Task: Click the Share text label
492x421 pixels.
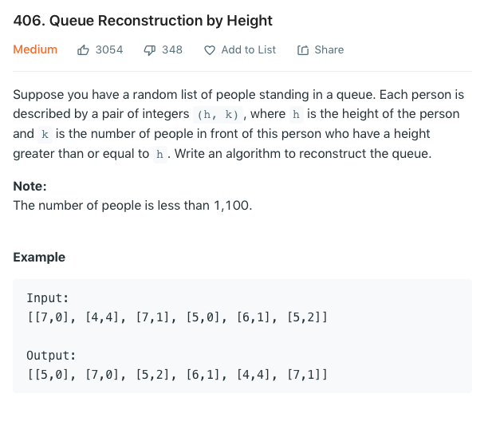Action: click(329, 50)
